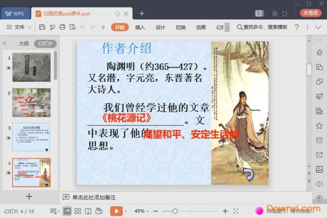Select slide 2 thumbnail 目录

click(31, 102)
